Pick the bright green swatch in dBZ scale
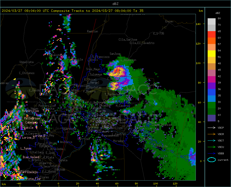This screenshot has height=187, width=231. [211, 105]
